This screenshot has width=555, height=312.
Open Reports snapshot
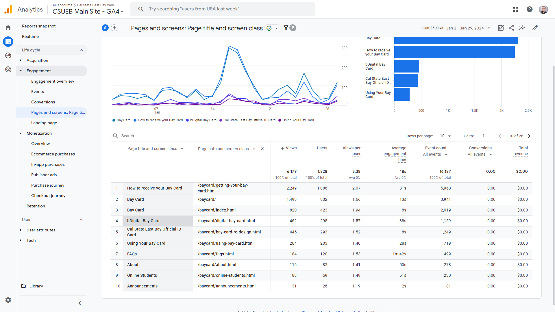[x=39, y=26]
